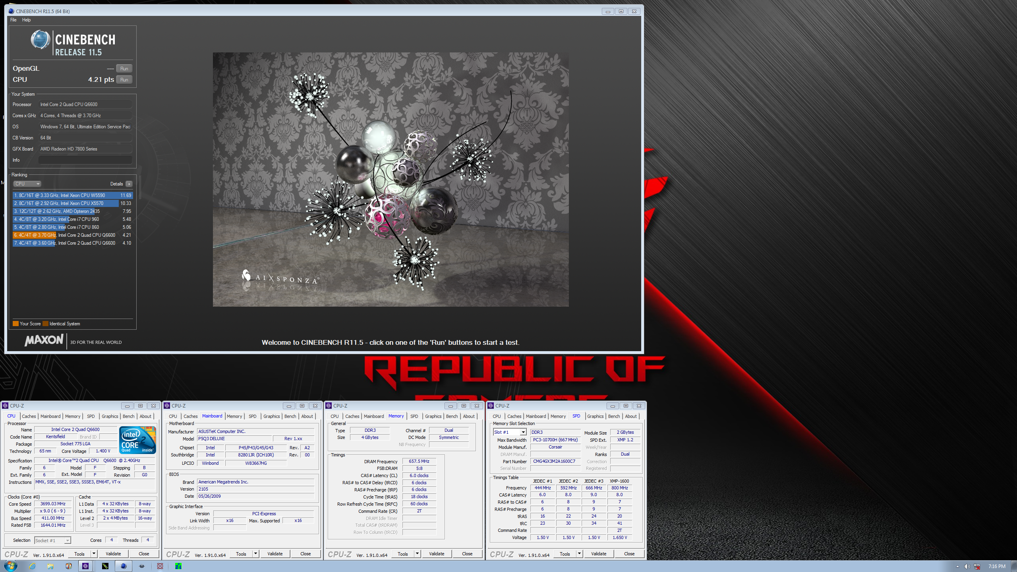Click the taskbar clock showing 7:16 PM
The image size is (1017, 572).
997,566
